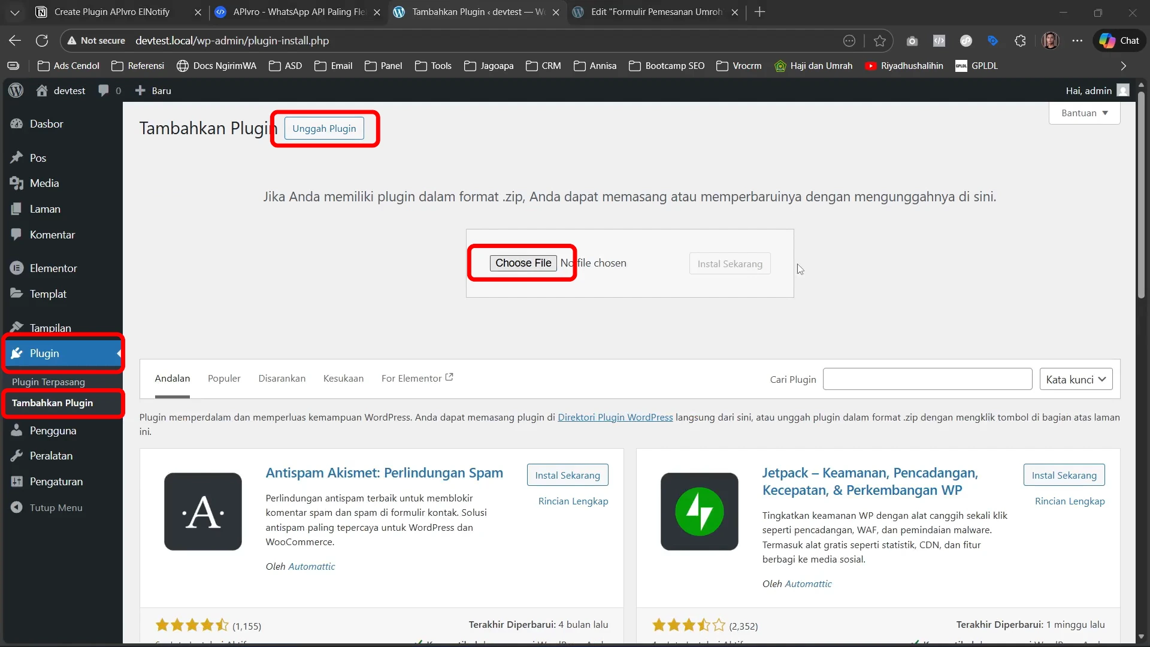This screenshot has height=647, width=1150.
Task: Bookmark page with the star icon
Action: point(879,41)
